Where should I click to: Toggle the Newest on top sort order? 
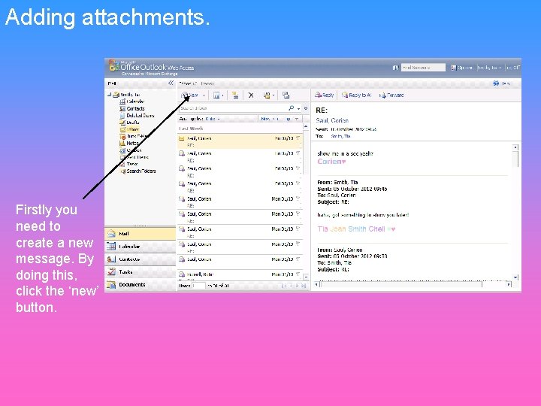pyautogui.click(x=280, y=119)
